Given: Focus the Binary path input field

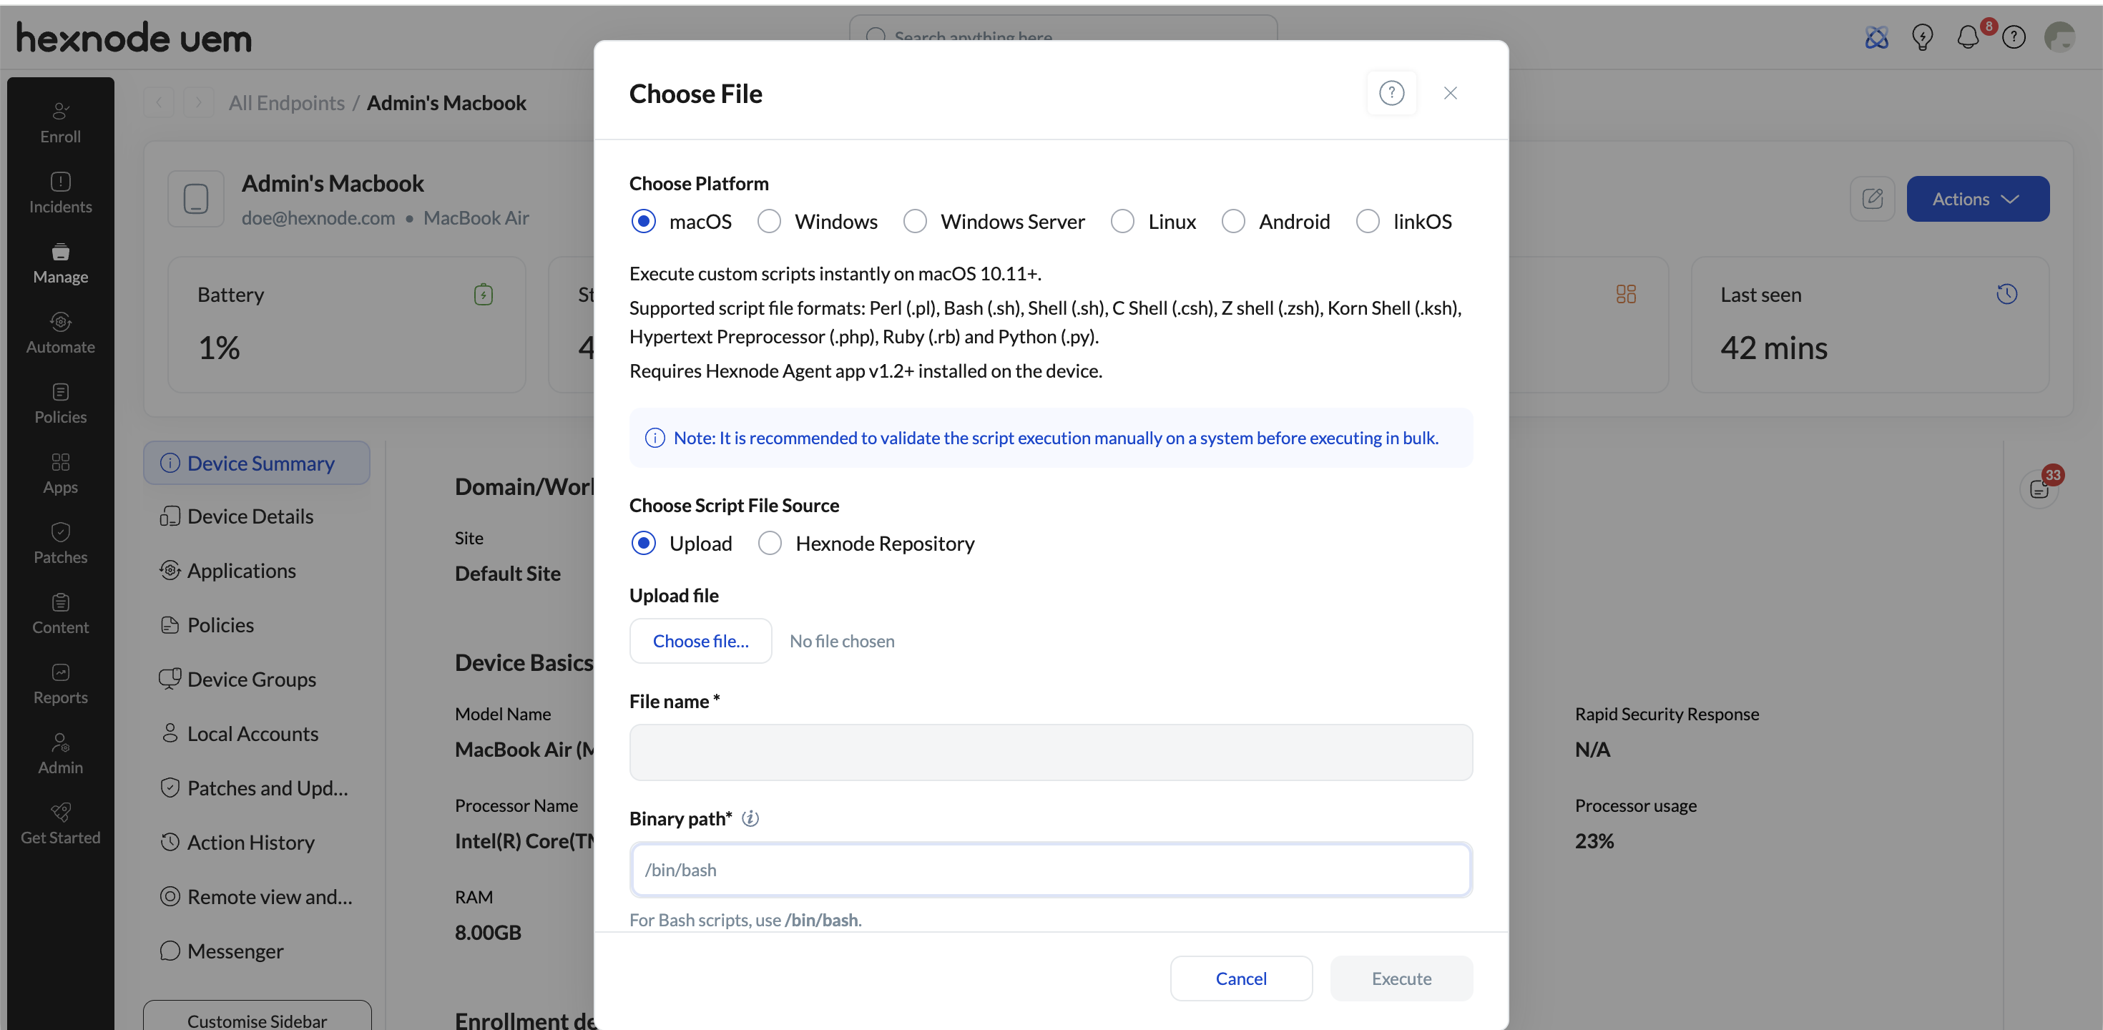Looking at the screenshot, I should point(1051,869).
